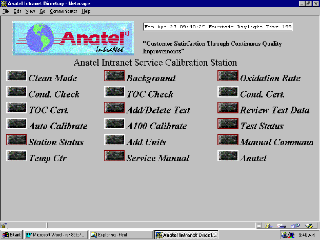
Task: Click the Anatel Intranet taskbar button
Action: (186, 235)
